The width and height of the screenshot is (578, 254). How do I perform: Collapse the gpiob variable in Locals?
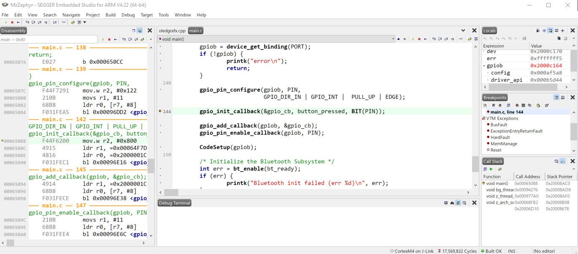tap(484, 66)
